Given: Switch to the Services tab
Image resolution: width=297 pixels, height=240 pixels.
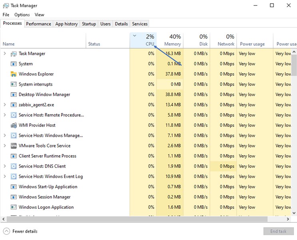Looking at the screenshot, I should [140, 24].
